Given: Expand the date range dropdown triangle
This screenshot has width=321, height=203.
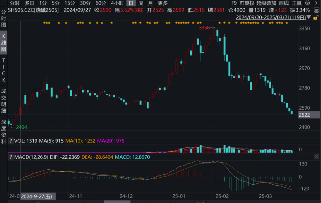Looking at the screenshot, I should click(x=308, y=17).
